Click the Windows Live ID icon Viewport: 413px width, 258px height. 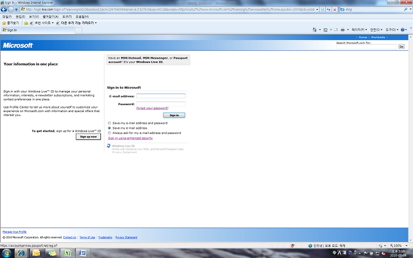(108, 146)
